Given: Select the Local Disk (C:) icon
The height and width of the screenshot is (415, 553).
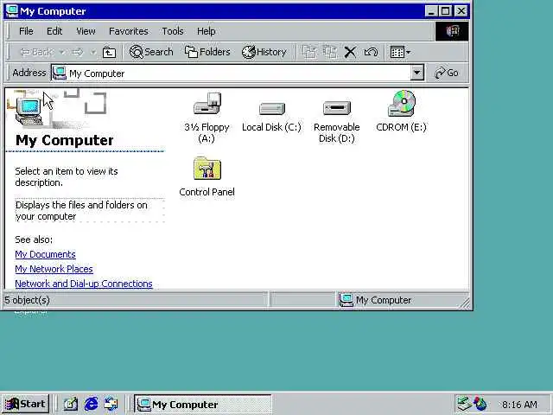Looking at the screenshot, I should point(272,108).
